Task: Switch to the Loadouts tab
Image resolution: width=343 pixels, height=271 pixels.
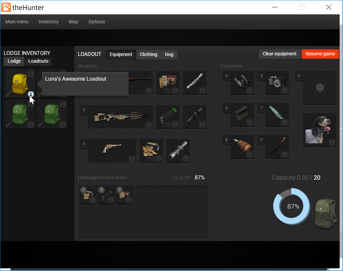Action: click(38, 61)
